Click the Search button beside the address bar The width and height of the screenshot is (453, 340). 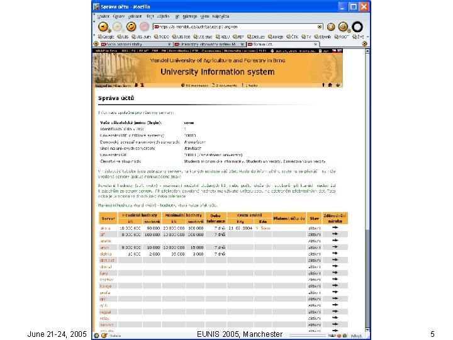tap(331, 27)
